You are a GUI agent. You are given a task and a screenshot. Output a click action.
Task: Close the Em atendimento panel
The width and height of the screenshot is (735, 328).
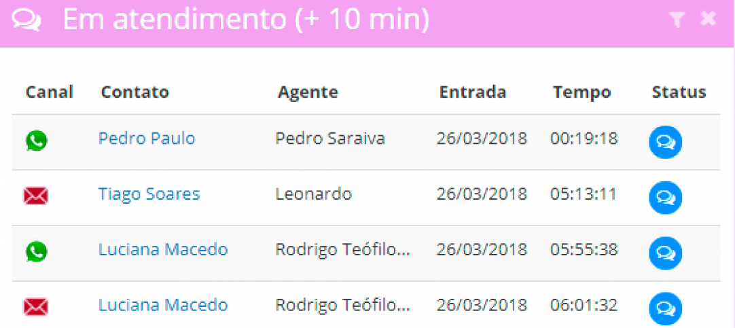[x=709, y=19]
